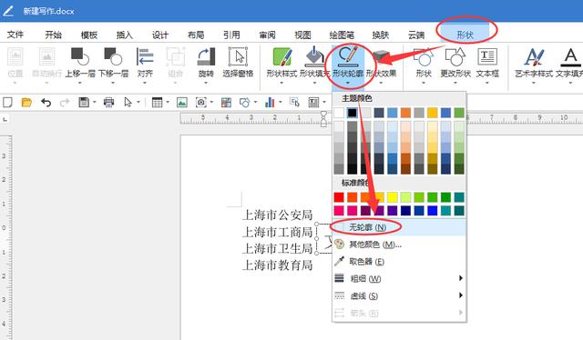
Task: Open the 文件 menu
Action: click(15, 35)
